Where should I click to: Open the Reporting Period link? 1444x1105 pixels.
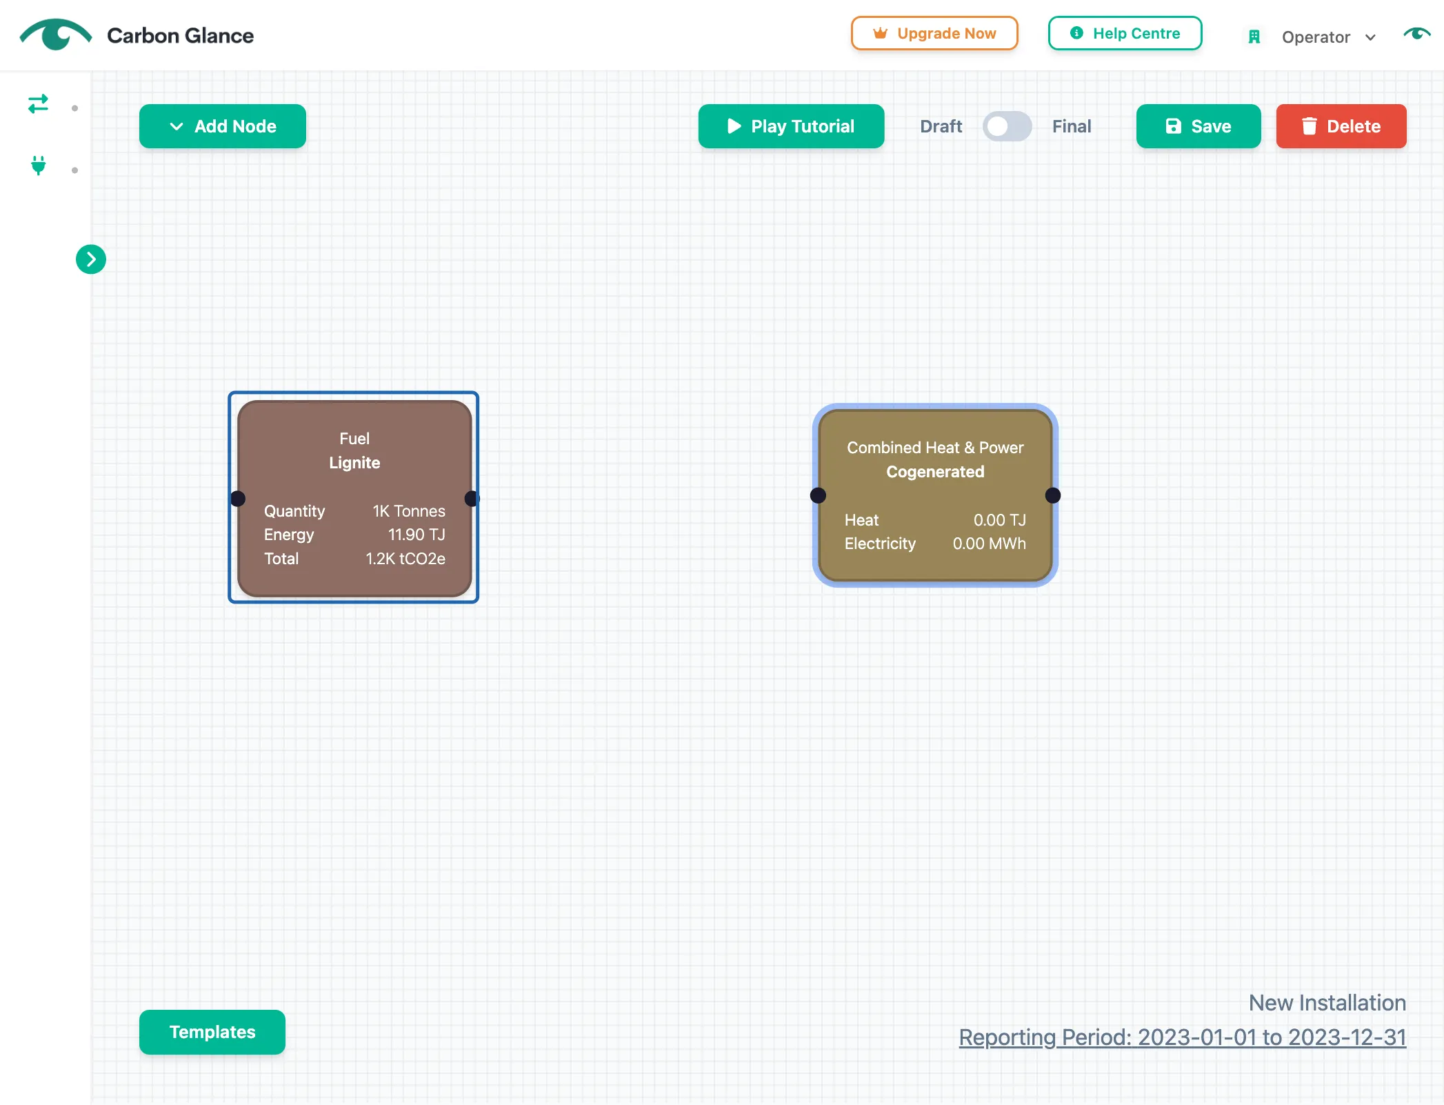pos(1182,1037)
